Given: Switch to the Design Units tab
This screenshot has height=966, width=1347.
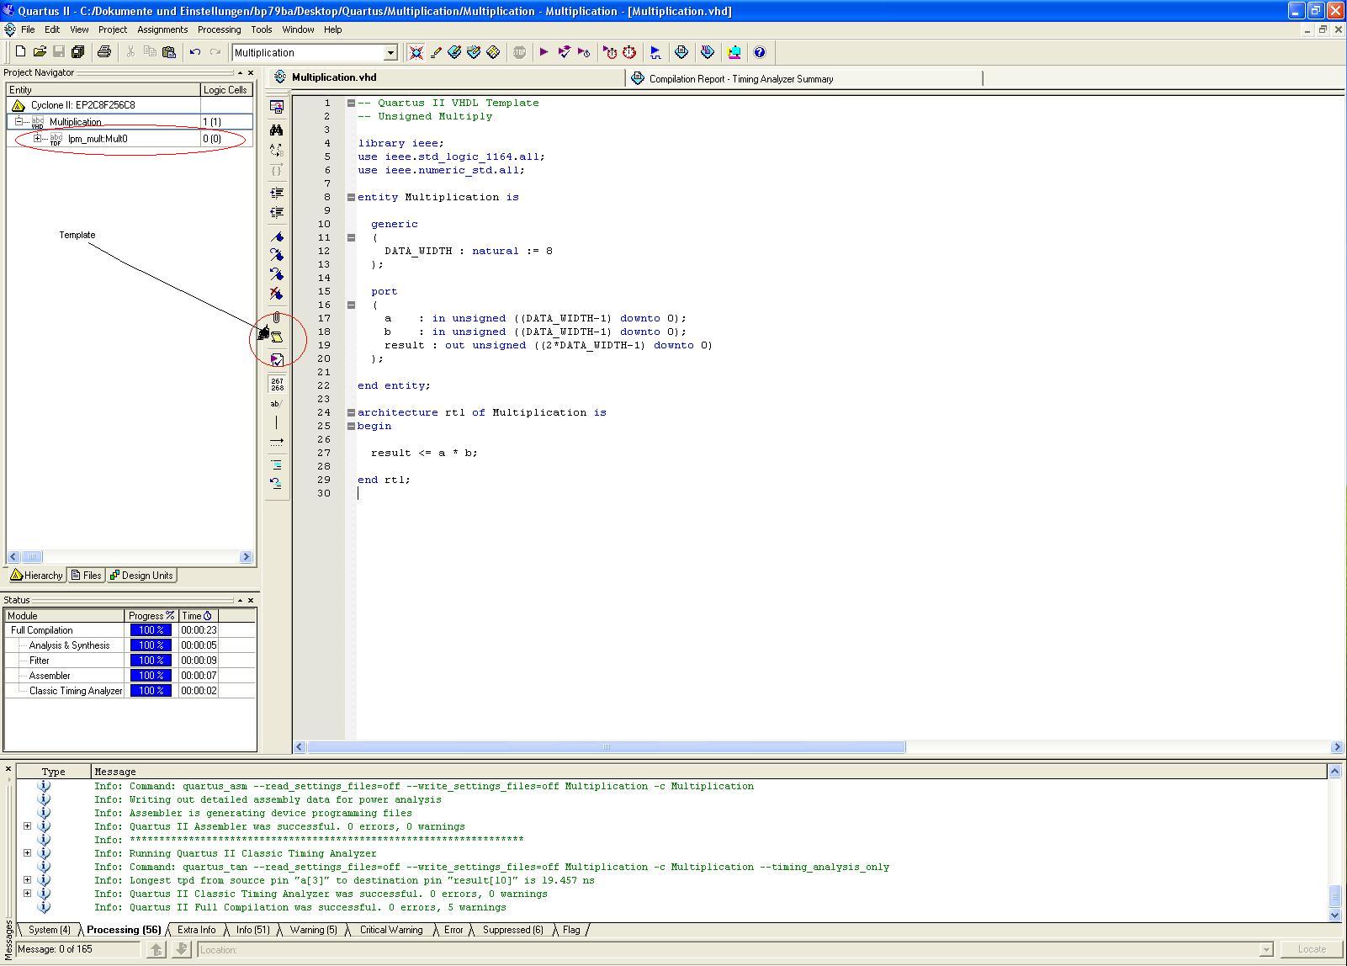Looking at the screenshot, I should [x=141, y=576].
